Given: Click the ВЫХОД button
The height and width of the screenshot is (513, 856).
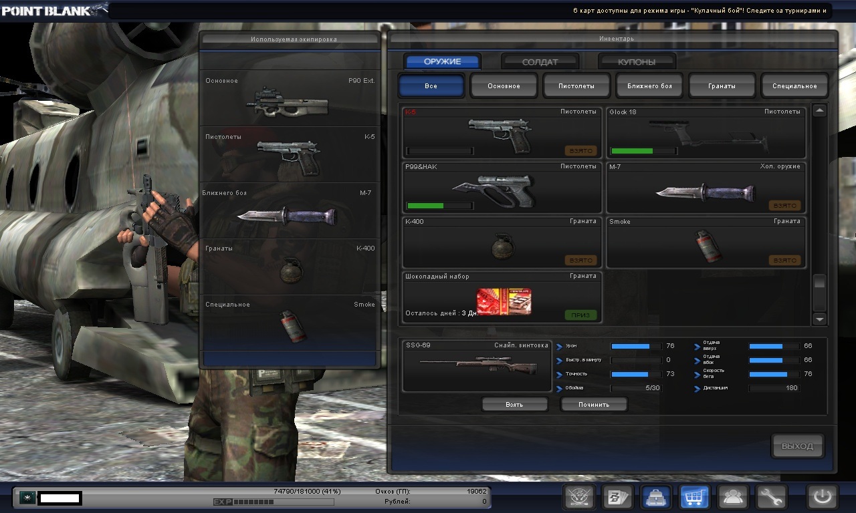Looking at the screenshot, I should [797, 446].
